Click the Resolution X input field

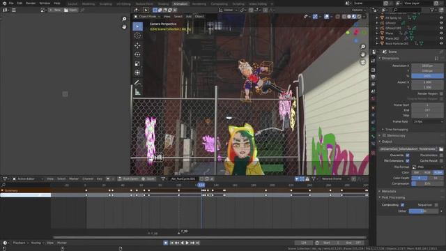tap(427, 66)
